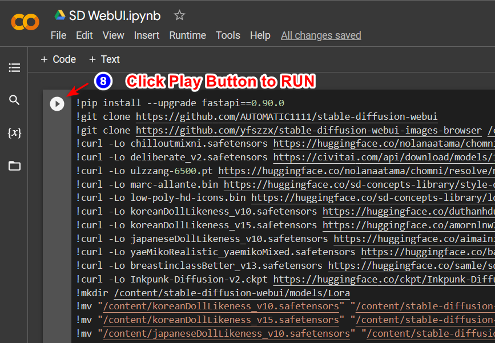495x343 pixels.
Task: Click the /content/koreanDollLikeness_v10.safetensors mv path
Action: (221, 306)
